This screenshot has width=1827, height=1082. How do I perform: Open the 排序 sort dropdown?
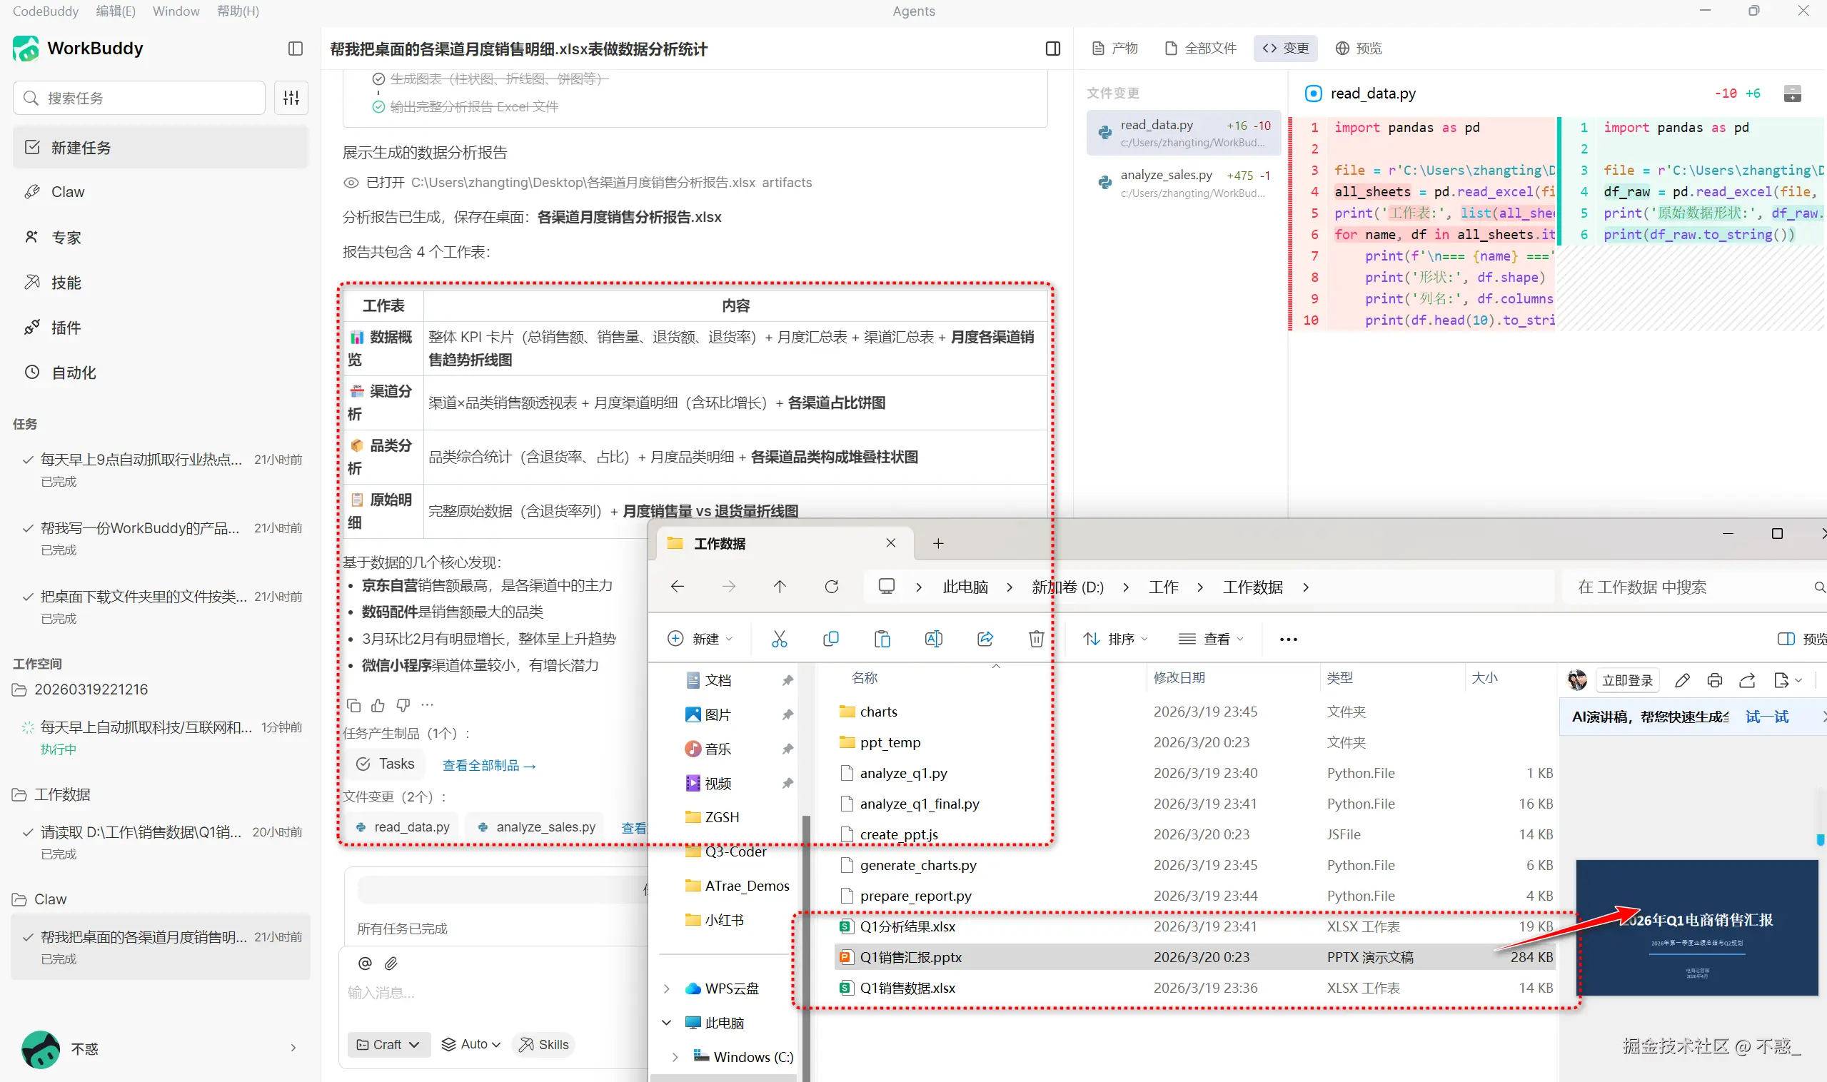[x=1114, y=639]
